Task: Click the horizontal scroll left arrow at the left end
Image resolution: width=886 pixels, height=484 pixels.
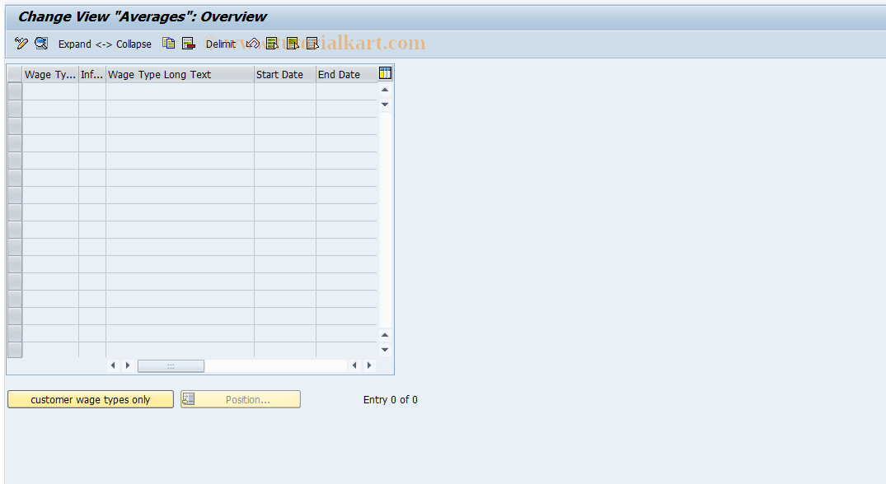Action: pyautogui.click(x=113, y=365)
